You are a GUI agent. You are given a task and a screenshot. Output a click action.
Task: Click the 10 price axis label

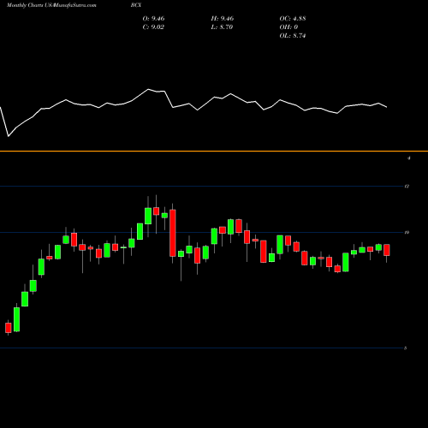click(x=407, y=232)
